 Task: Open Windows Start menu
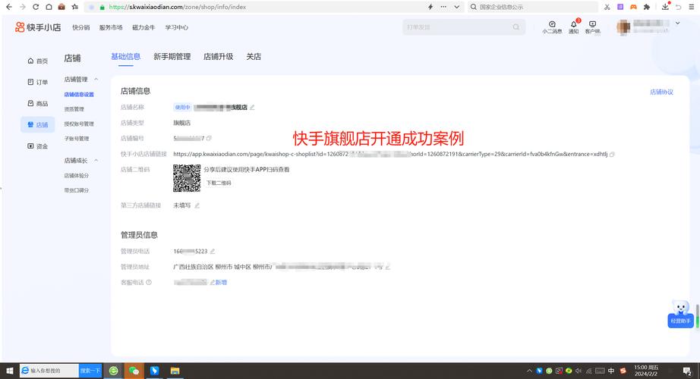click(x=9, y=371)
